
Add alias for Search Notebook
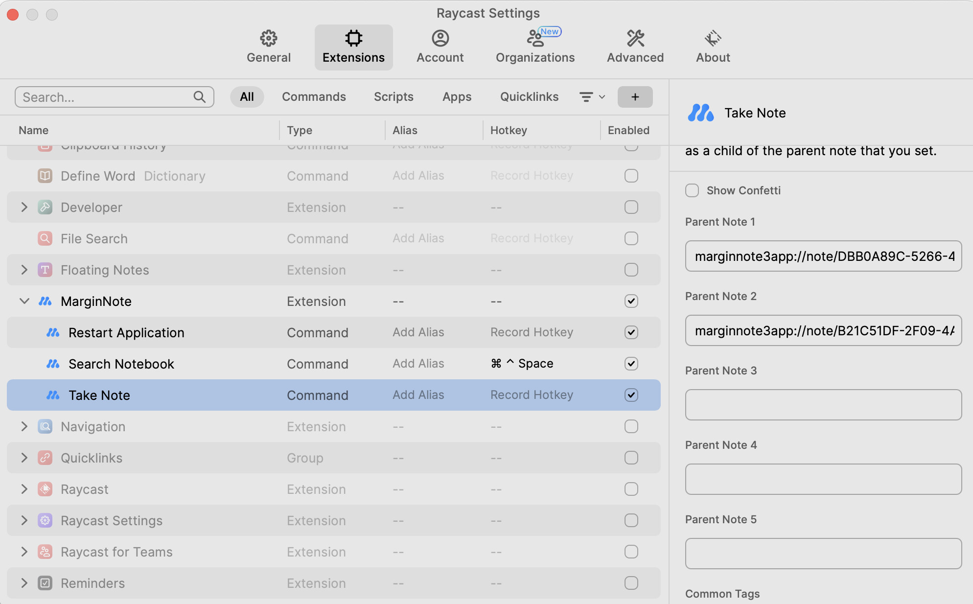pos(418,364)
